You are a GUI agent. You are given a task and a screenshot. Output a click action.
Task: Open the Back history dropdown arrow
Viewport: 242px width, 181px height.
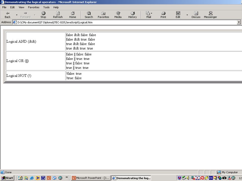click(17, 15)
